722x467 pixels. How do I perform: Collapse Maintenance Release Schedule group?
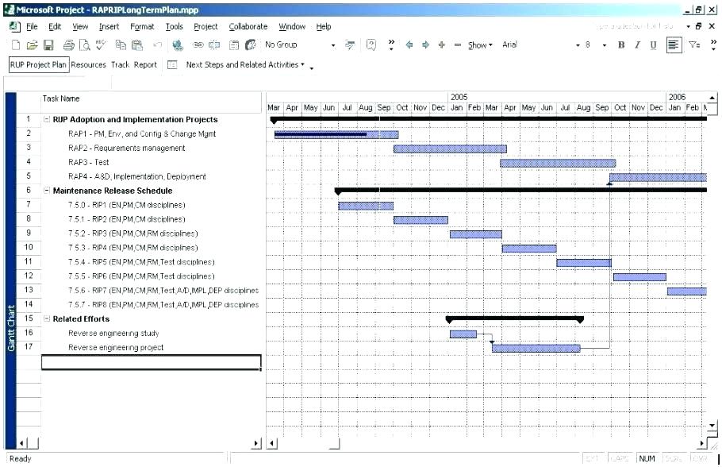(x=47, y=191)
